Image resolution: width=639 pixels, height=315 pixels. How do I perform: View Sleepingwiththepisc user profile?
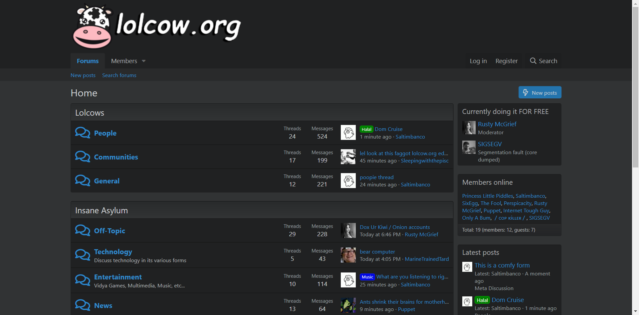[x=425, y=160]
